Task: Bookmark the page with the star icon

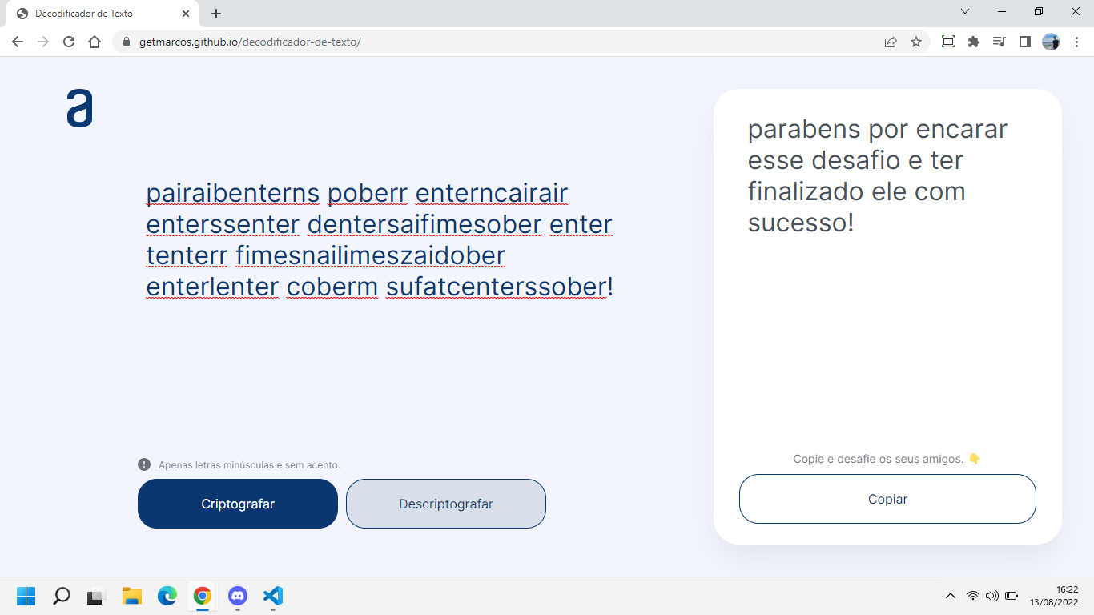Action: click(x=915, y=41)
